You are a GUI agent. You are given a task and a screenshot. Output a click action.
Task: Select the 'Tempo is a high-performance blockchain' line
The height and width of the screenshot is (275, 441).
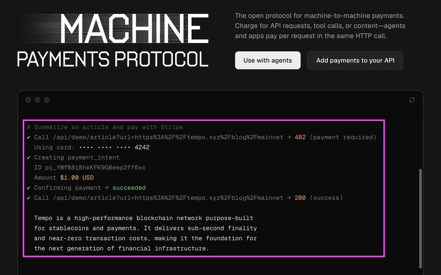pos(144,218)
